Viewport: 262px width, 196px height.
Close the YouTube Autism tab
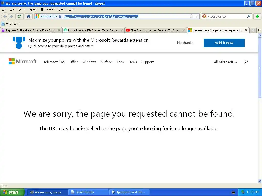(184, 30)
